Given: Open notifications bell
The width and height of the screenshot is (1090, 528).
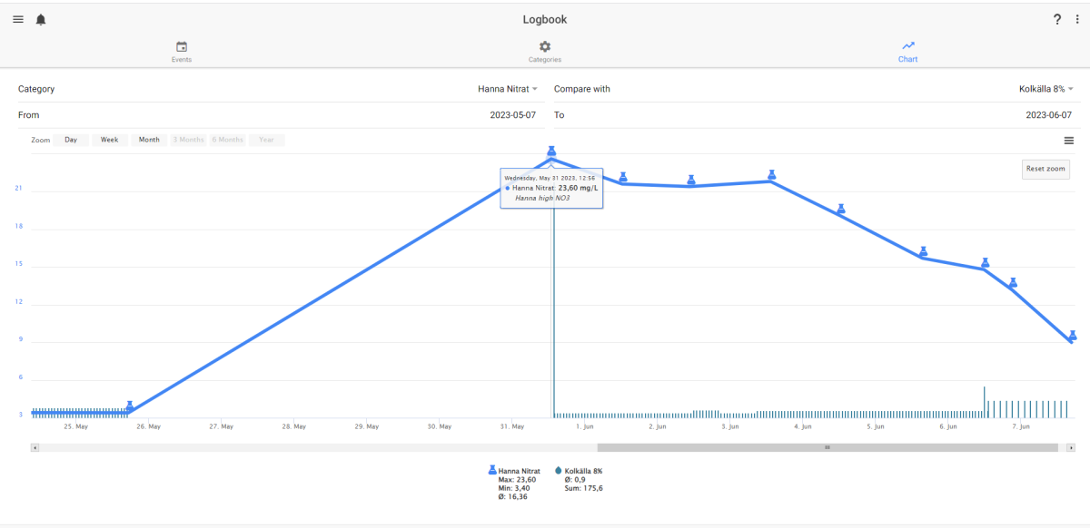Looking at the screenshot, I should coord(41,19).
